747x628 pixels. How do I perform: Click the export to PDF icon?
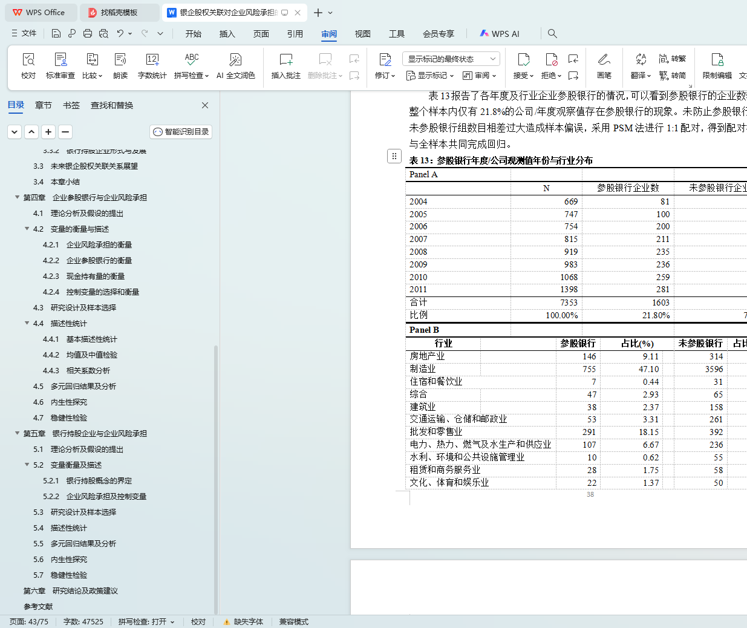(72, 33)
